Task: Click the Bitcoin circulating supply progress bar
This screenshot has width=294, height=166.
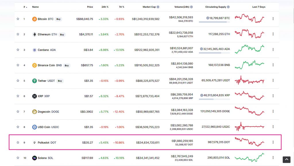Action: [214, 22]
